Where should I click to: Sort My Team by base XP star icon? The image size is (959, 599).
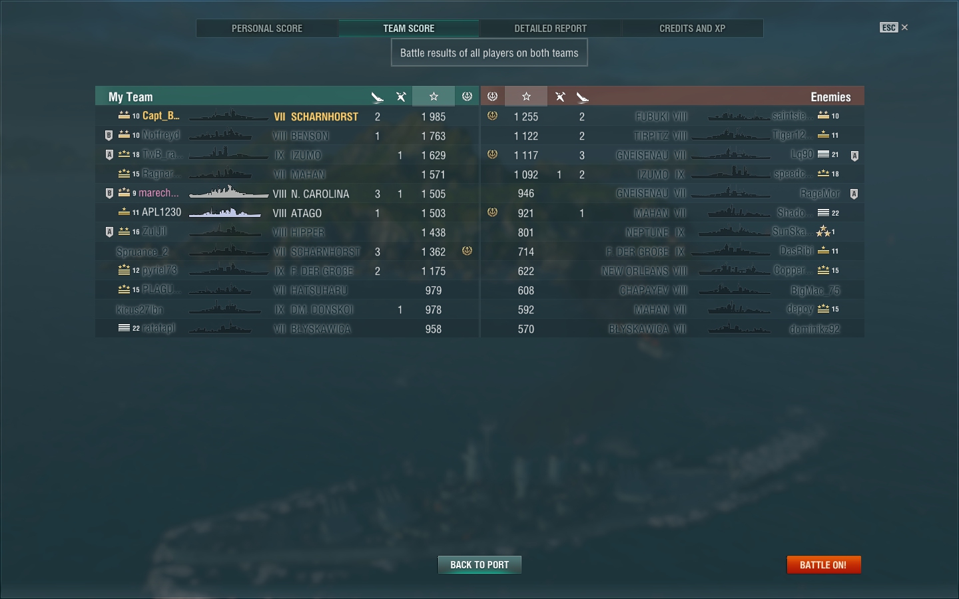click(434, 97)
